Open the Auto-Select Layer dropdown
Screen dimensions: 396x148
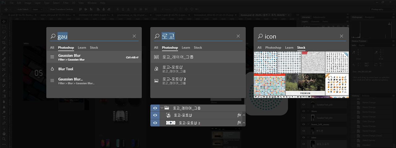pyautogui.click(x=37, y=10)
